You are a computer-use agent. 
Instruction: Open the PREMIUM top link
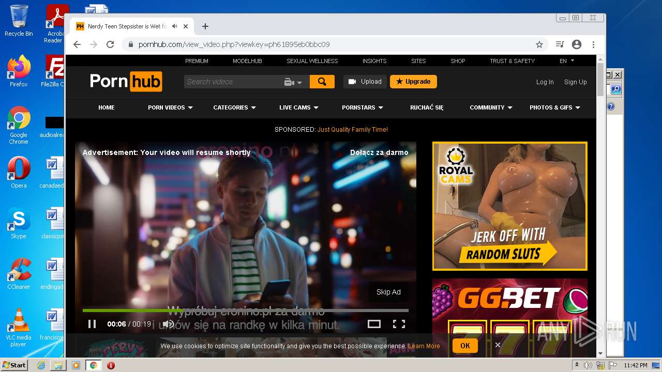(x=197, y=61)
